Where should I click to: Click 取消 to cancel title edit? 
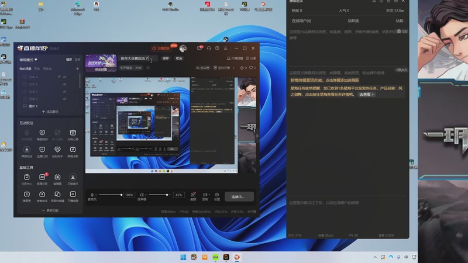[179, 58]
